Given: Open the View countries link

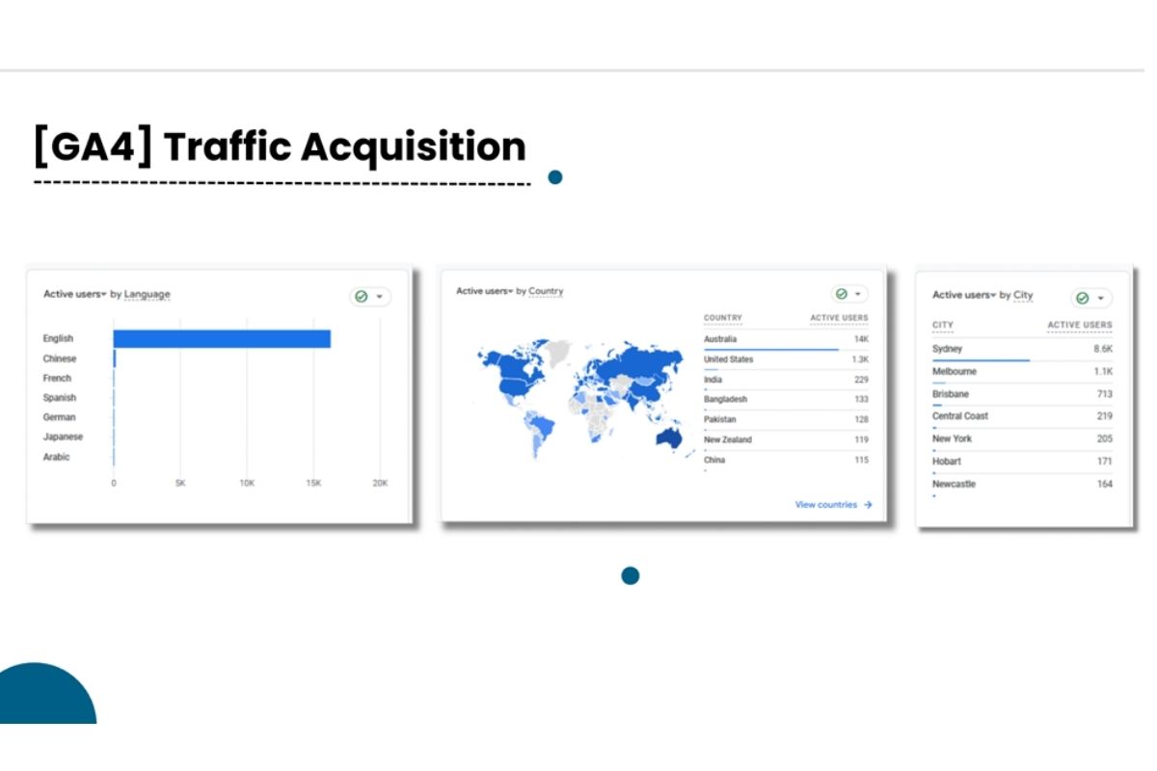Looking at the screenshot, I should point(833,505).
